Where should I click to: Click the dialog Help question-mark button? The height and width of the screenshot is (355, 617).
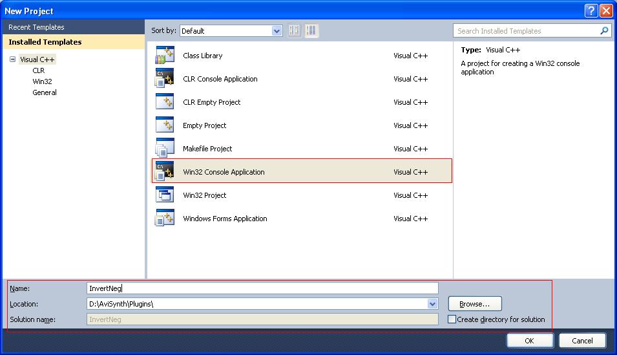591,10
